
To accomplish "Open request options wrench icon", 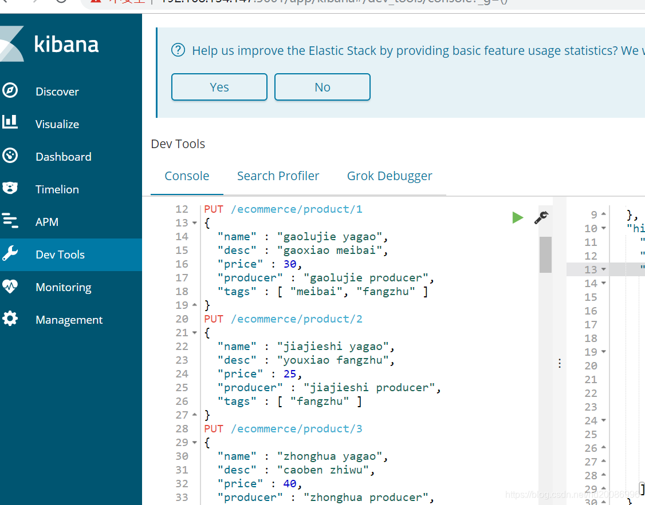I will coord(541,217).
